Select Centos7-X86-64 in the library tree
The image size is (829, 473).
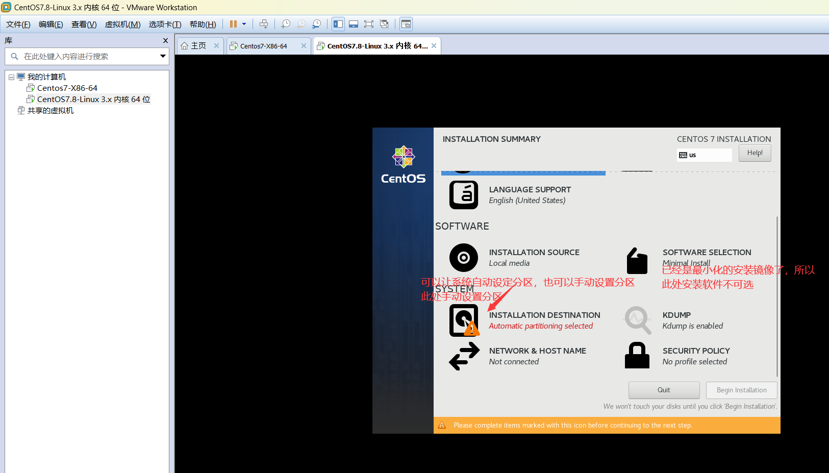67,88
